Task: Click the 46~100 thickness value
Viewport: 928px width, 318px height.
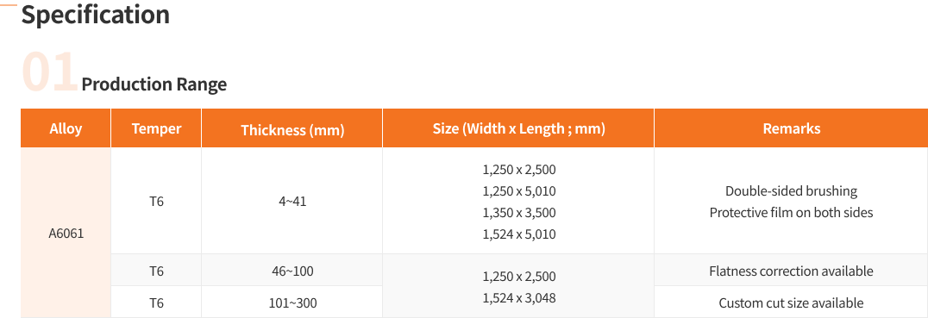Action: tap(292, 271)
